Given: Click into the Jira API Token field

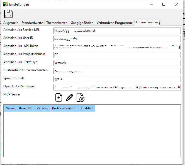Looking at the screenshot, I should 117,47.
